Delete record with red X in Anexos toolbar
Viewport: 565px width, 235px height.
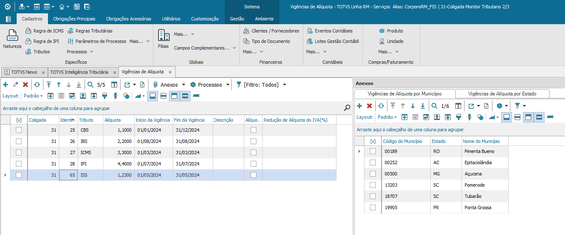[369, 106]
